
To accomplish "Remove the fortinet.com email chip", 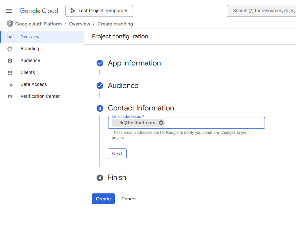I will (x=161, y=122).
